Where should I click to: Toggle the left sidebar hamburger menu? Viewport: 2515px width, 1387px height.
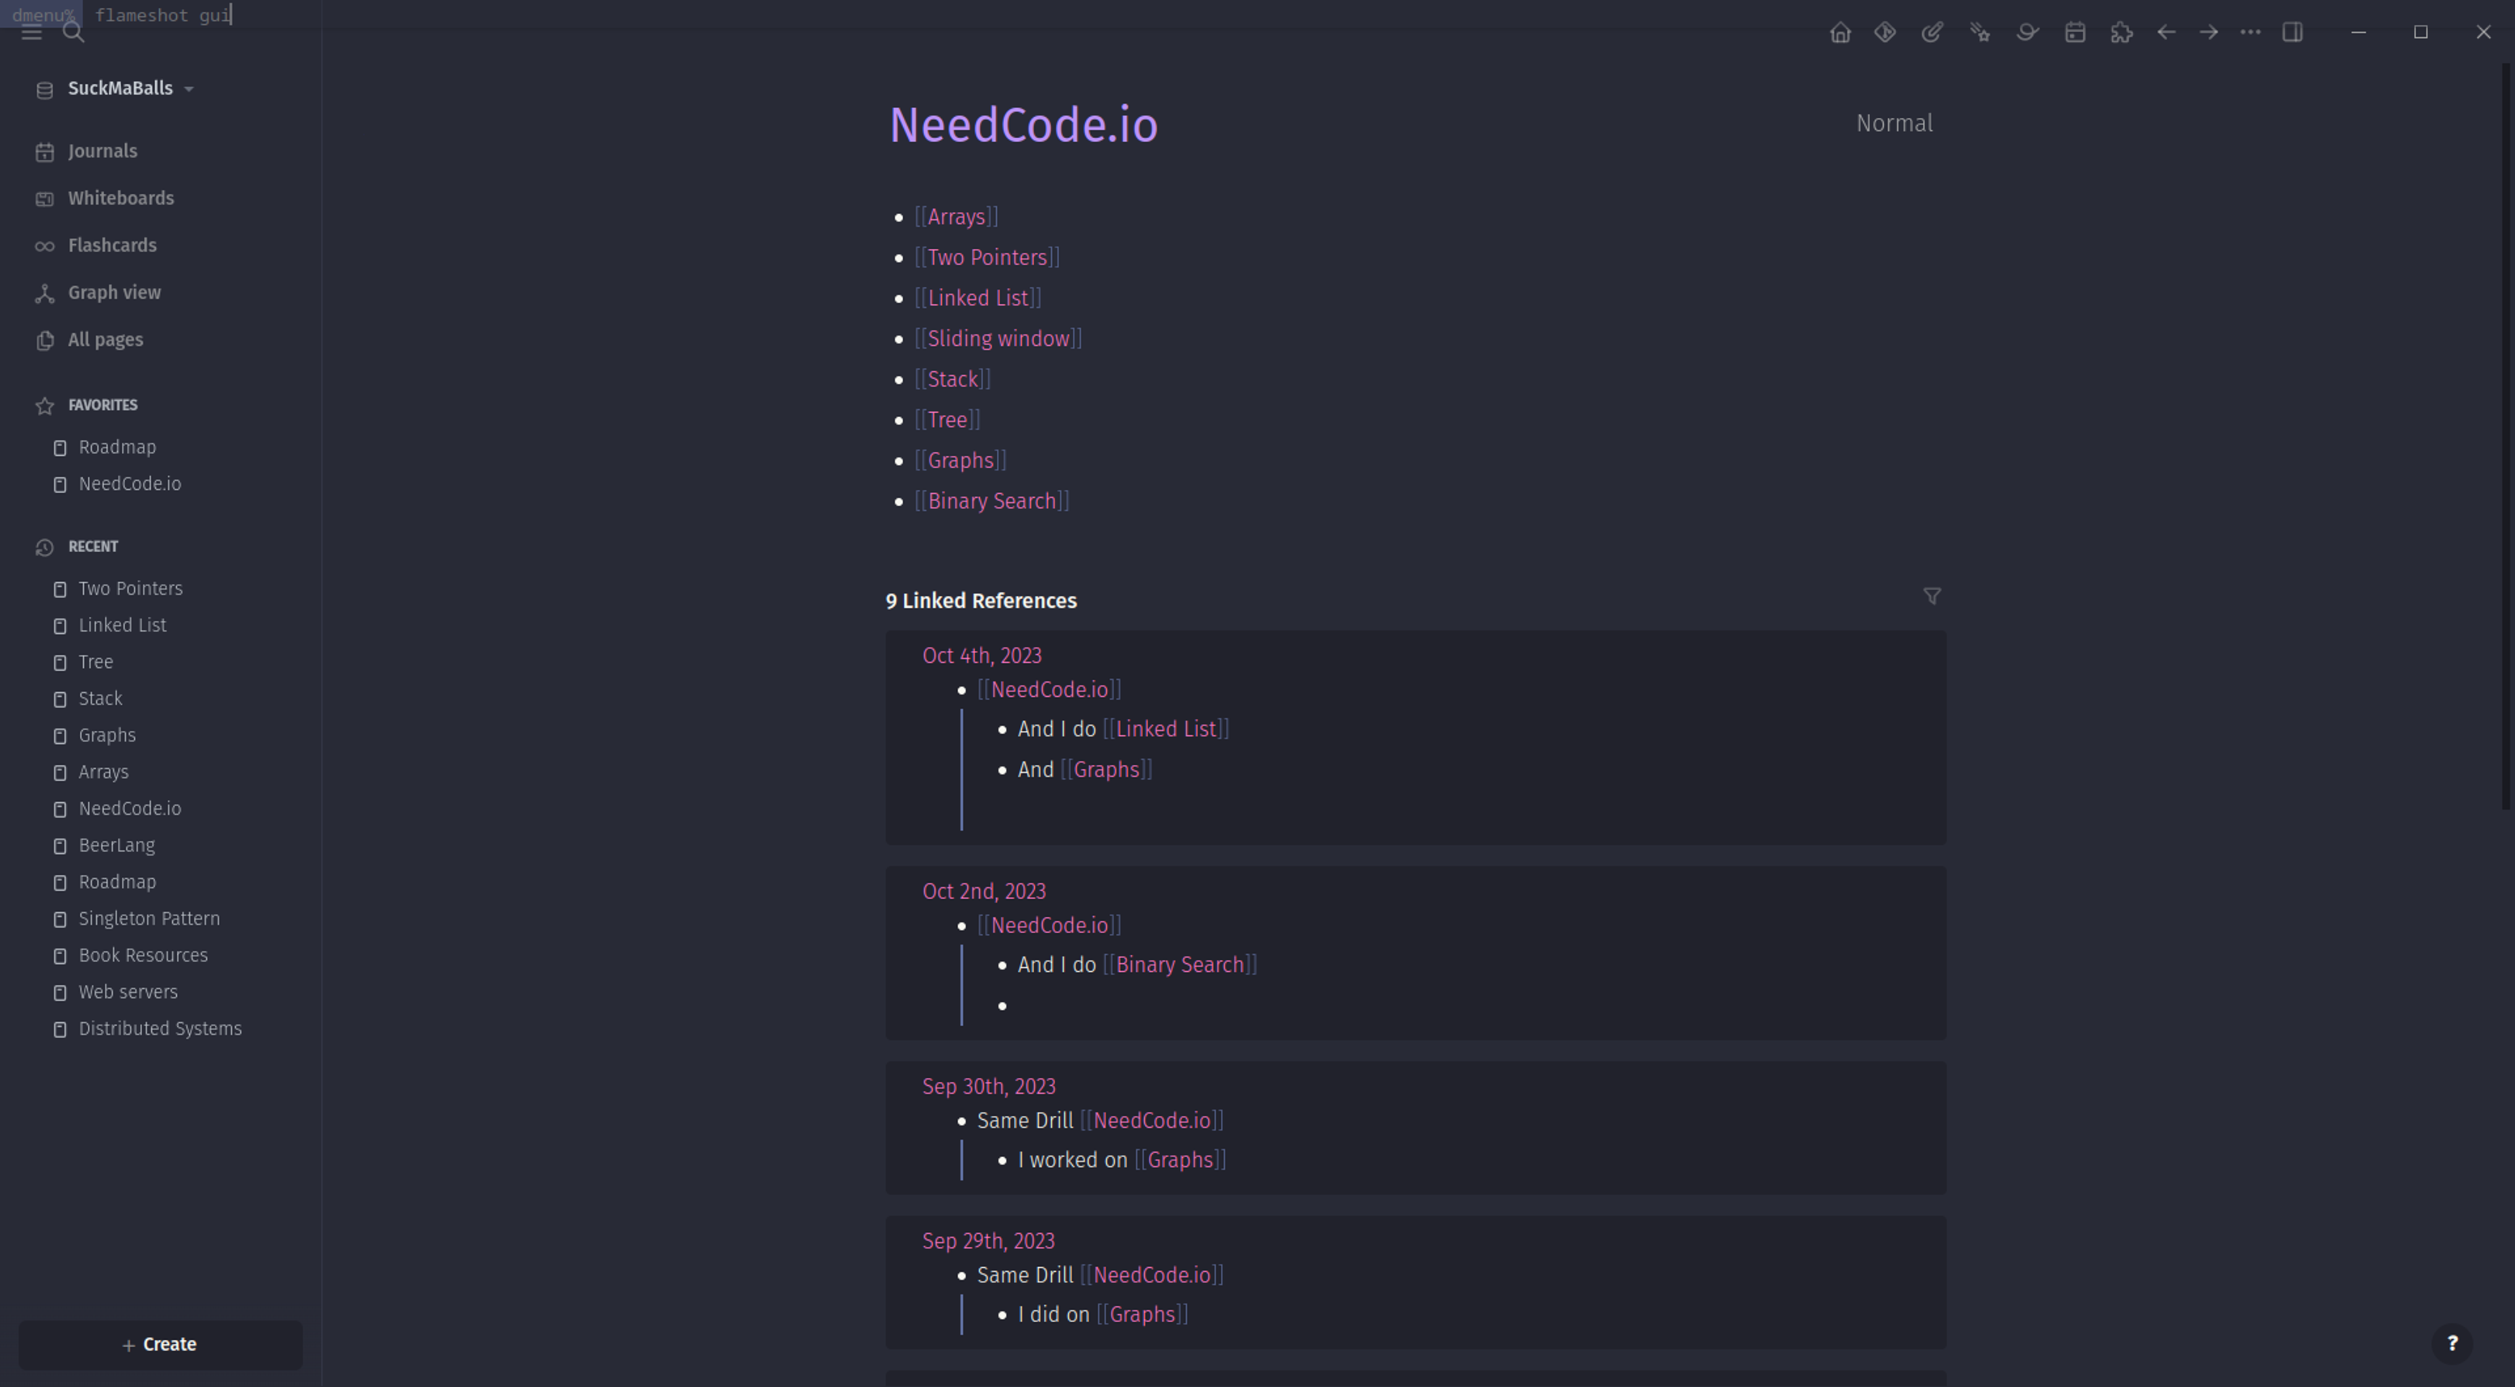point(31,33)
